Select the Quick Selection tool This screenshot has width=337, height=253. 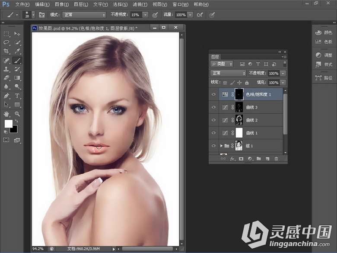coord(17,42)
